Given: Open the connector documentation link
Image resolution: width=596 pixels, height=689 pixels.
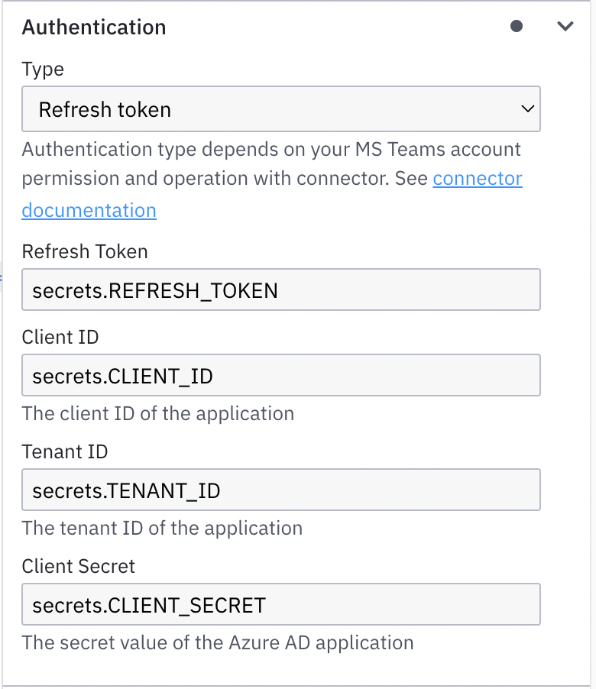Looking at the screenshot, I should pos(478,178).
